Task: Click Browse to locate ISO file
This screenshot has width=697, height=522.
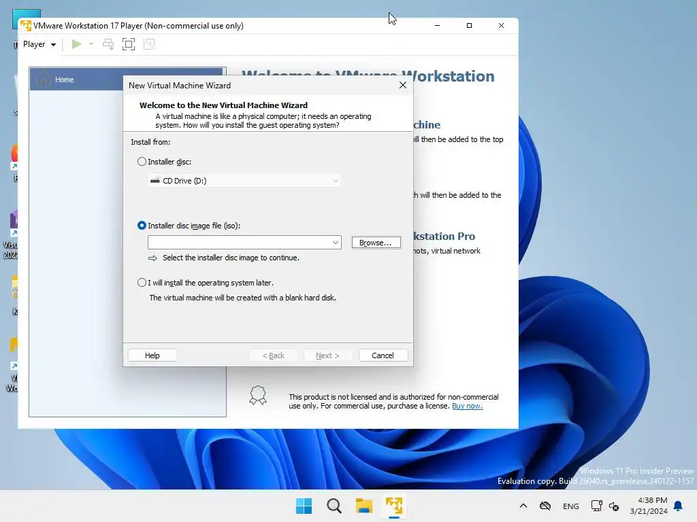Action: pos(376,243)
